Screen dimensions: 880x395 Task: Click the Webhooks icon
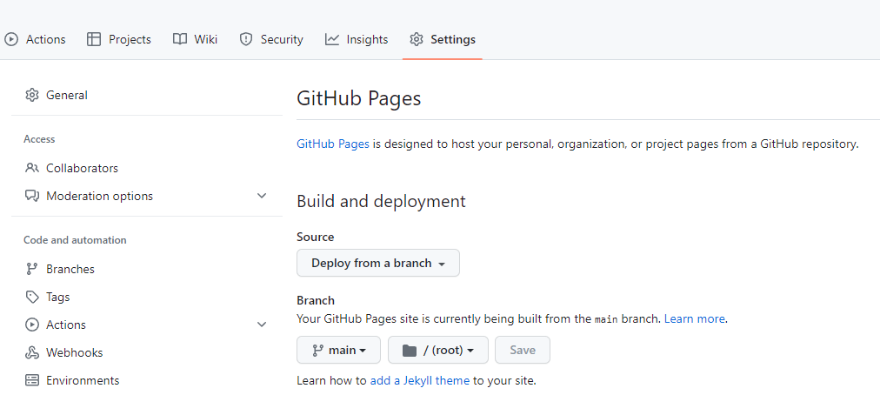click(x=32, y=353)
